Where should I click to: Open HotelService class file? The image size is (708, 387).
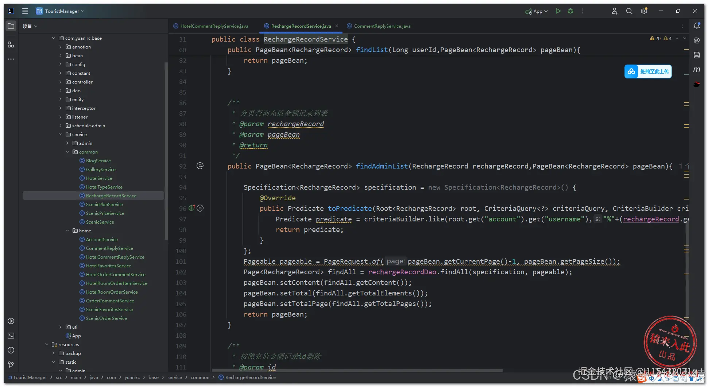[99, 178]
